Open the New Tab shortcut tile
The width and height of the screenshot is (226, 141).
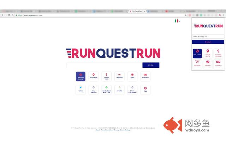pos(119,90)
